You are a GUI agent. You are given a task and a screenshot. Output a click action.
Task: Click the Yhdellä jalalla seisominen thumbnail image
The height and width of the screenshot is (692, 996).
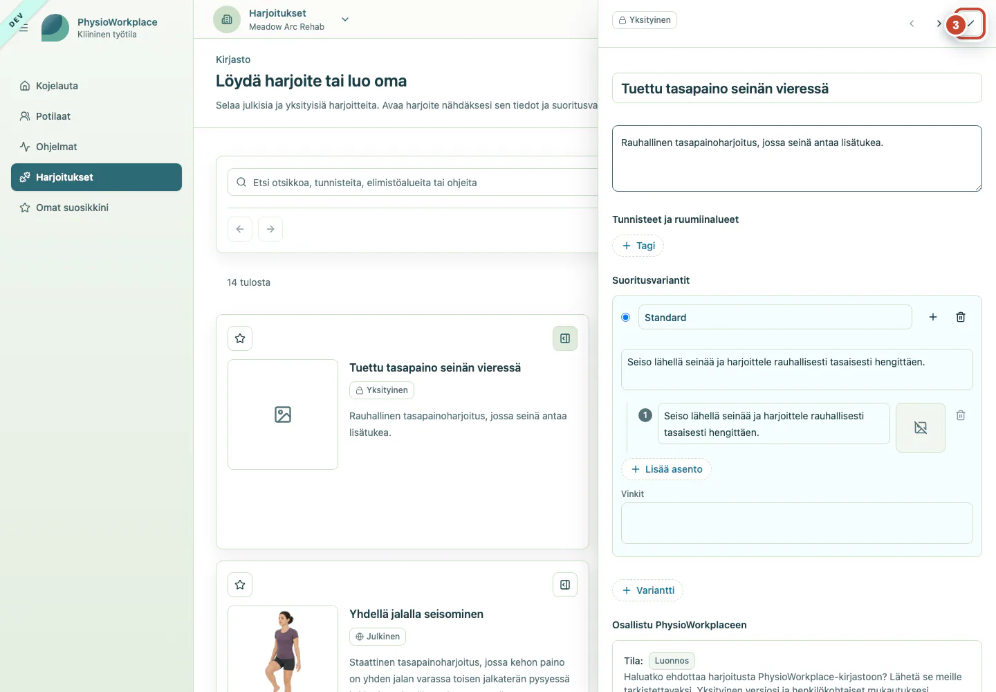(283, 648)
